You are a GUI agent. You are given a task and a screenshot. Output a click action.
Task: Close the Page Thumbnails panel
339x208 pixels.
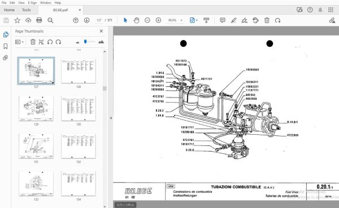pos(101,32)
